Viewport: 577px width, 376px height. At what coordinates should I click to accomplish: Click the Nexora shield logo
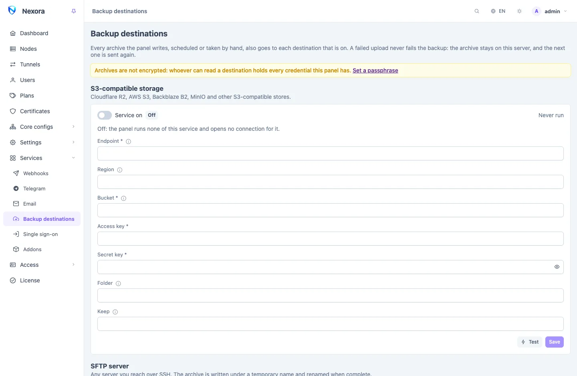[x=12, y=11]
